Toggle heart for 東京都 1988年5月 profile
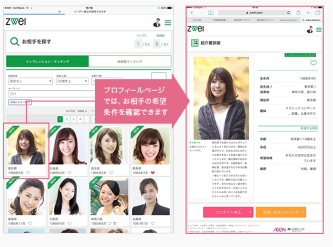Screen dimensions: 333x247 pyautogui.click(x=28, y=173)
